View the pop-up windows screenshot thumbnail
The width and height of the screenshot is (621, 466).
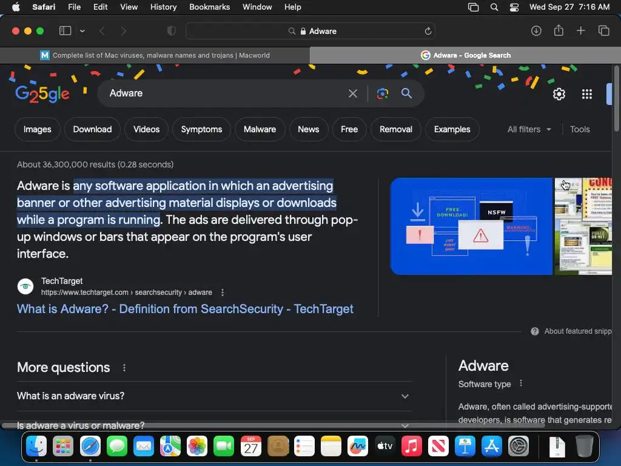pyautogui.click(x=583, y=226)
